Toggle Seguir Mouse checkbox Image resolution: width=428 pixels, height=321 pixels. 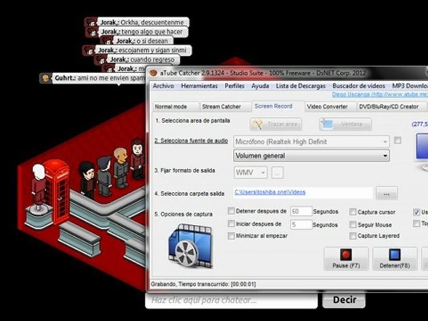coord(353,225)
